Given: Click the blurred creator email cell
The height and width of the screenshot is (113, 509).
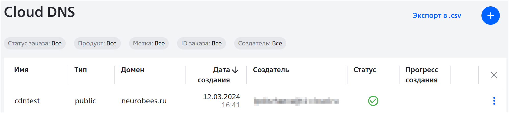Looking at the screenshot, I should click(296, 101).
